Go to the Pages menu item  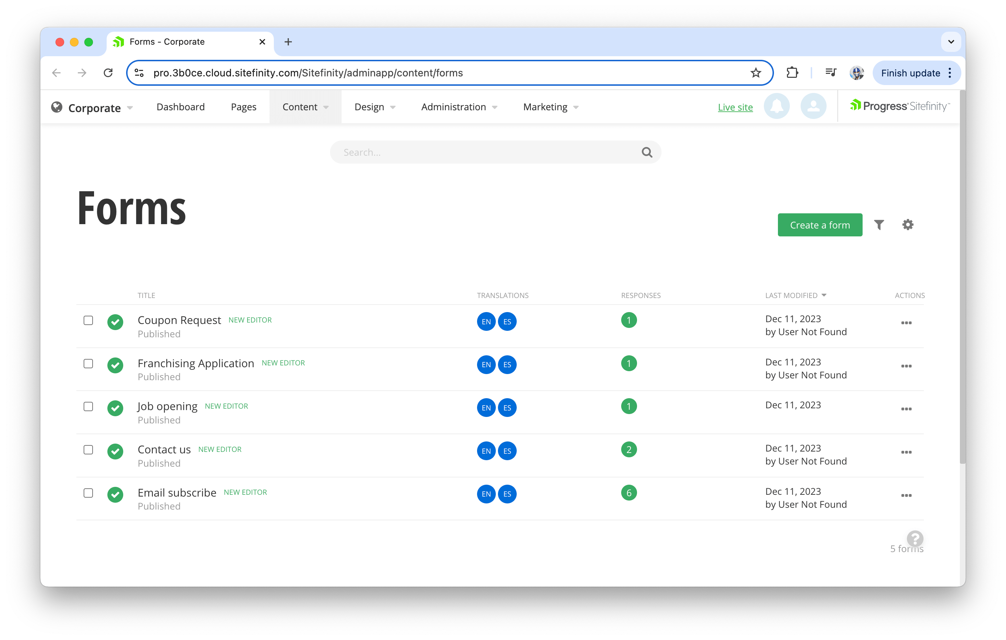tap(244, 107)
